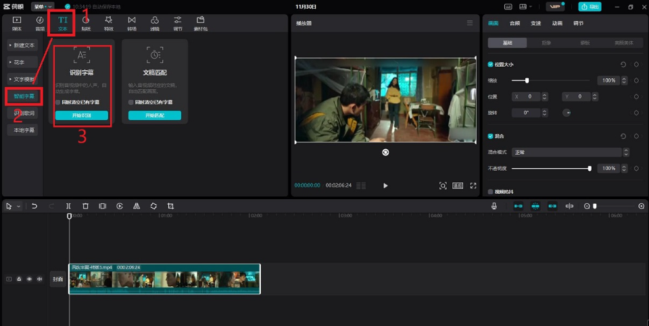Viewport: 649px width, 326px height.
Task: Click the 不透明度 opacity slider handle
Action: click(590, 168)
